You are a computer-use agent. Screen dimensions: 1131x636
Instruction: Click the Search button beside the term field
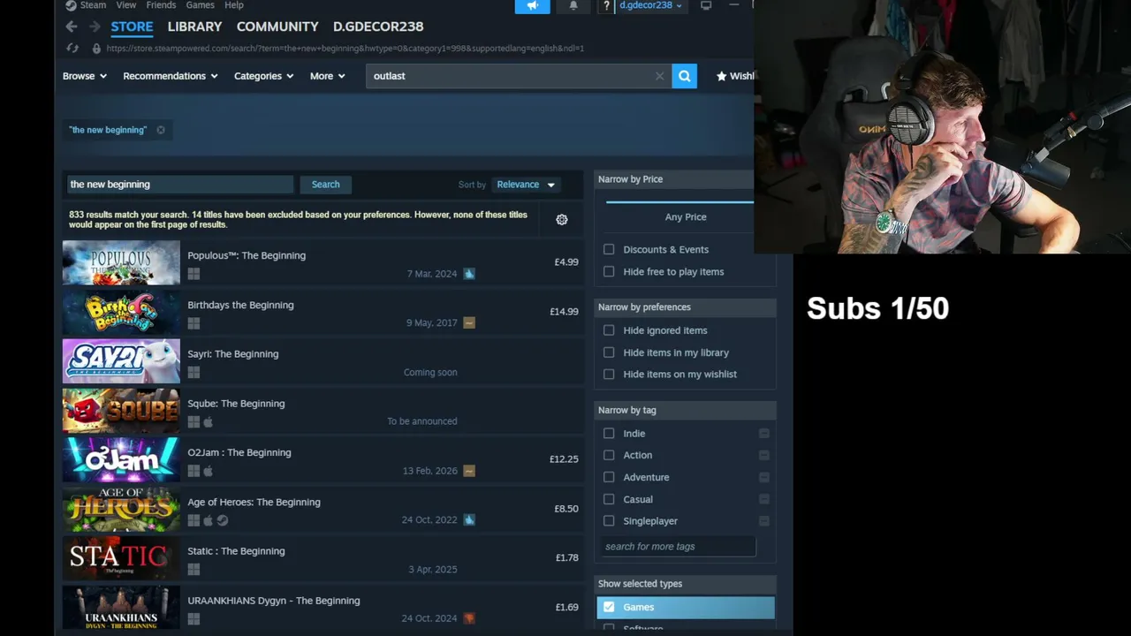coord(325,185)
